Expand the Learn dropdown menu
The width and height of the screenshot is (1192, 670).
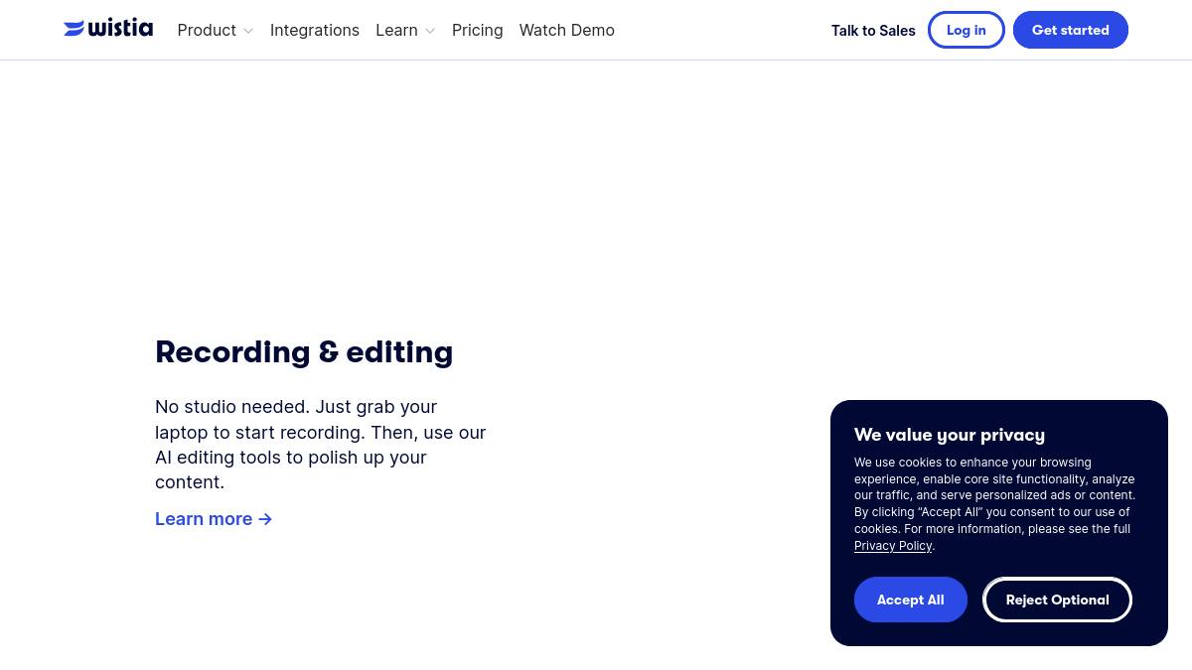pos(405,30)
